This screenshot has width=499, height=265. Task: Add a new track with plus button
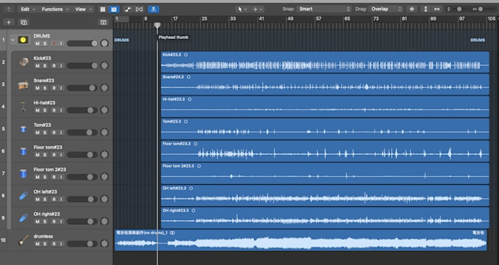tap(9, 22)
